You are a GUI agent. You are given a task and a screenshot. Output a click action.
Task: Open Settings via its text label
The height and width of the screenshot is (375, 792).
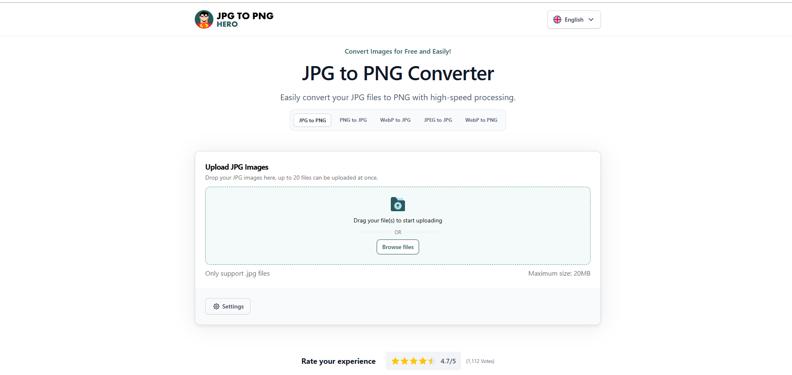point(233,306)
